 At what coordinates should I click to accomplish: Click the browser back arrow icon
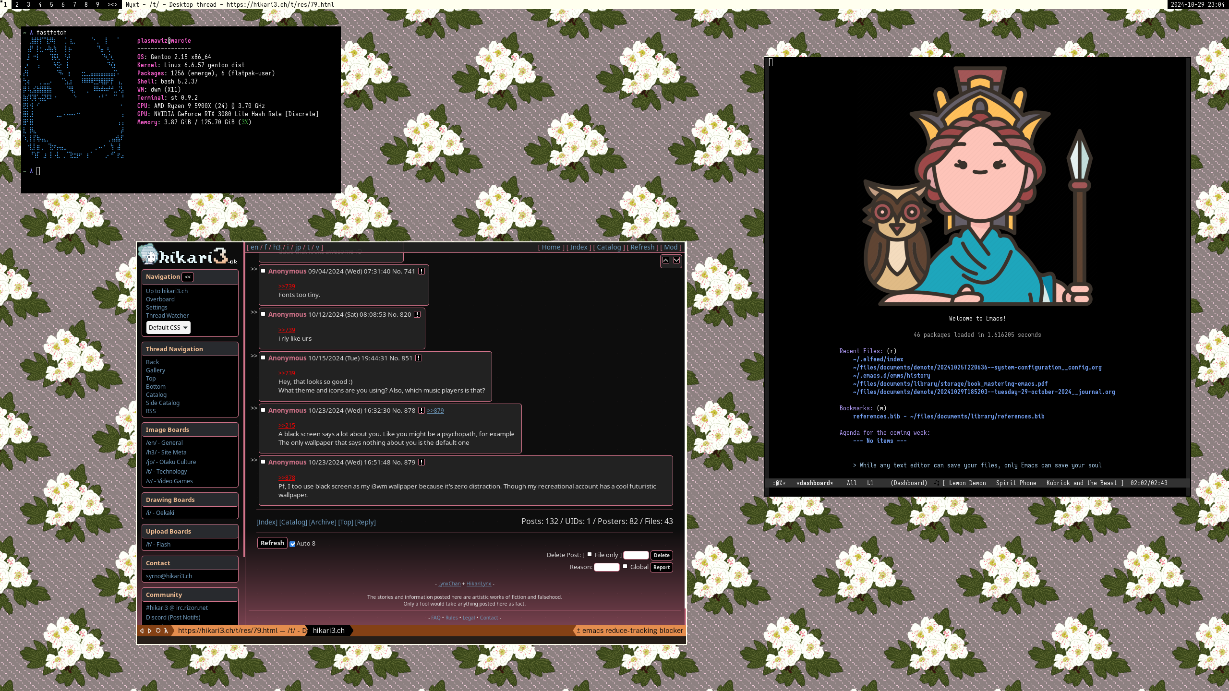click(142, 631)
